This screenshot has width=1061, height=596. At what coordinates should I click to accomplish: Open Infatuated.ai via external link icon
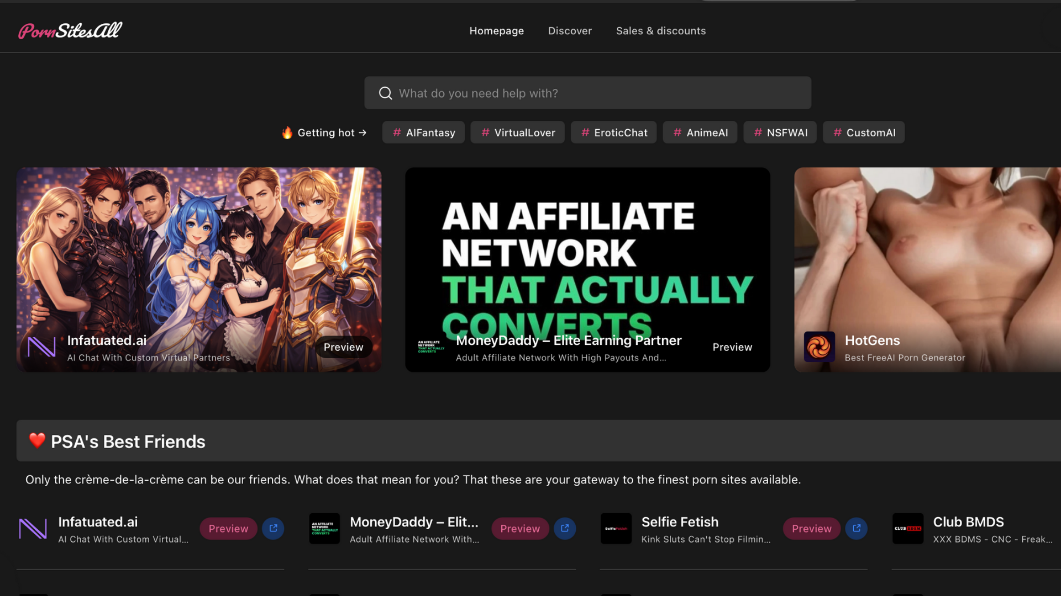pyautogui.click(x=273, y=529)
